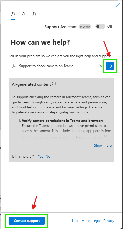Toggle the Support Assistant switch on
The height and width of the screenshot is (229, 123).
coord(100,26)
